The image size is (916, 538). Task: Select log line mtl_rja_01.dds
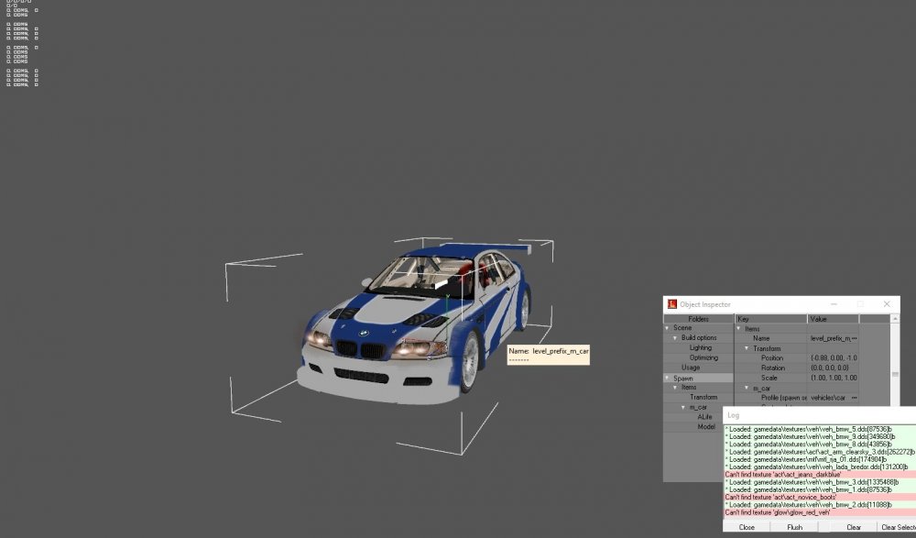820,460
